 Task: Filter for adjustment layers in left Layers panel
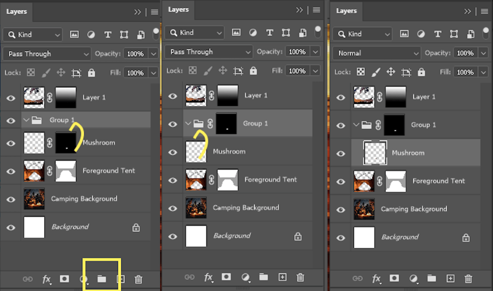[x=91, y=34]
